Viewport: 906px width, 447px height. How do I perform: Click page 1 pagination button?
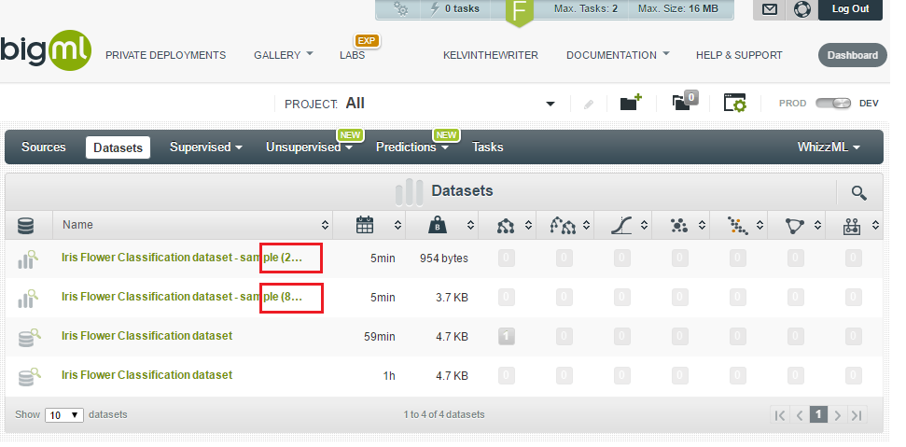[x=818, y=414]
